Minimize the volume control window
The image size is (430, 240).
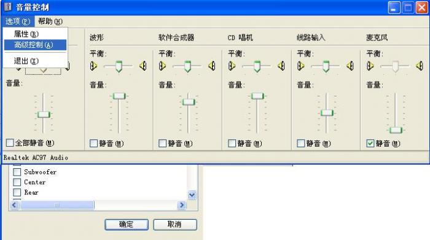[x=394, y=7]
